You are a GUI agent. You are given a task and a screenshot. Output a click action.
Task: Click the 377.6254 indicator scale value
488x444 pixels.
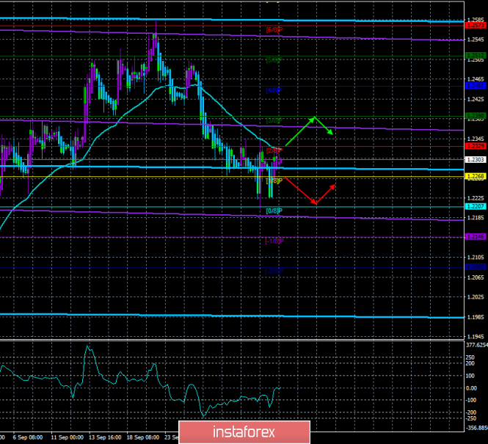(x=475, y=344)
